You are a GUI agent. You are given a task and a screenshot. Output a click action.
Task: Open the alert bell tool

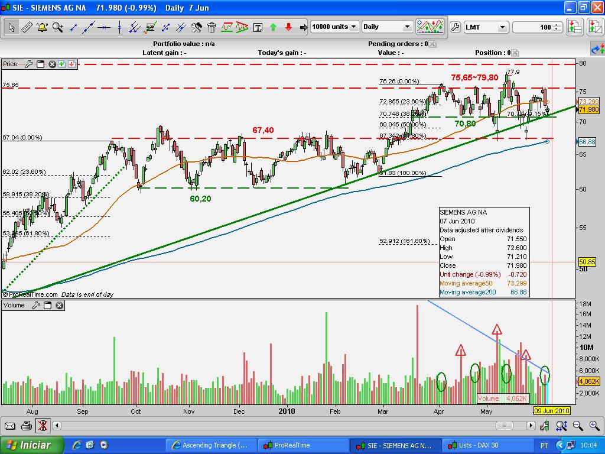42,27
